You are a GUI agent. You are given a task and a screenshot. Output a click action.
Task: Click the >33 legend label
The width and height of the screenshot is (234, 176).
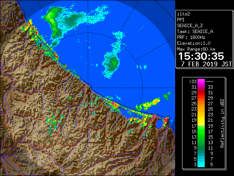coord(193,82)
